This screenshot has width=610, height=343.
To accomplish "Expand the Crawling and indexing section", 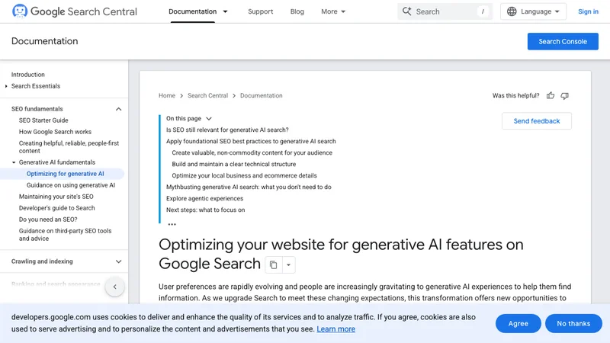I will coord(119,261).
